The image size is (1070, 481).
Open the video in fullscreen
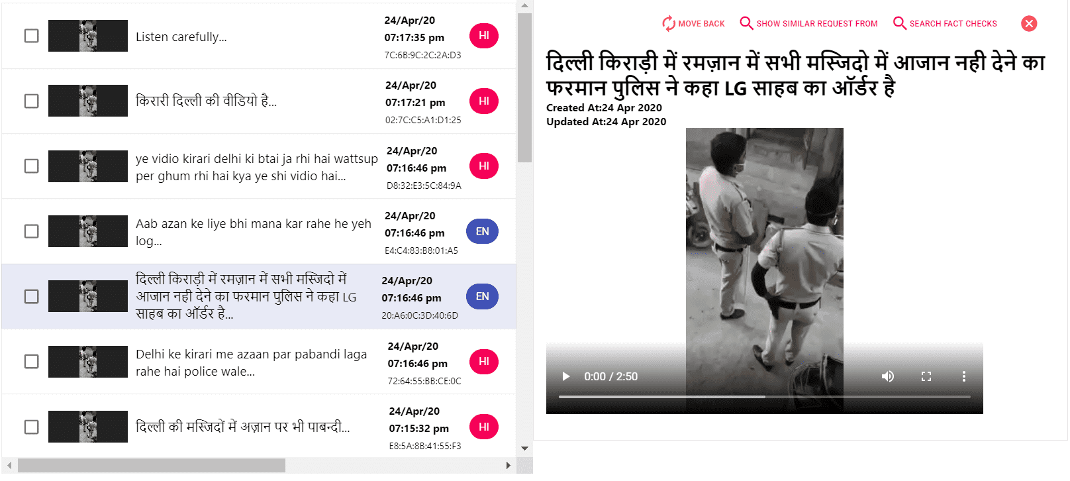point(926,376)
